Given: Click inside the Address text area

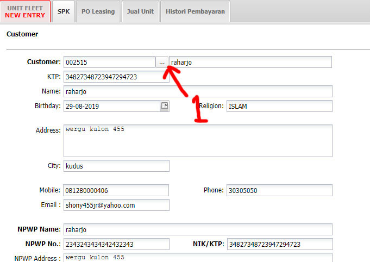Looking at the screenshot, I should point(198,140).
